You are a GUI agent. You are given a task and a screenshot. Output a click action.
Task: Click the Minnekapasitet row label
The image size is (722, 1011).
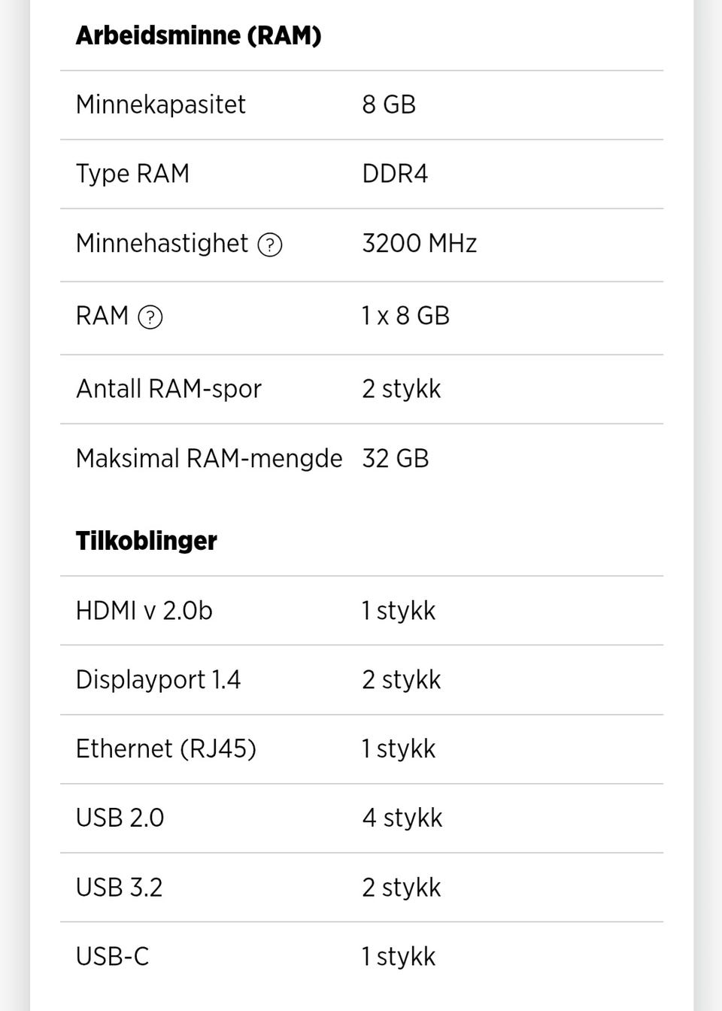160,105
